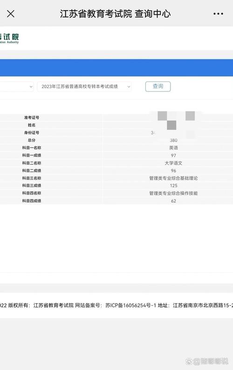Close the query center page

pyautogui.click(x=11, y=14)
